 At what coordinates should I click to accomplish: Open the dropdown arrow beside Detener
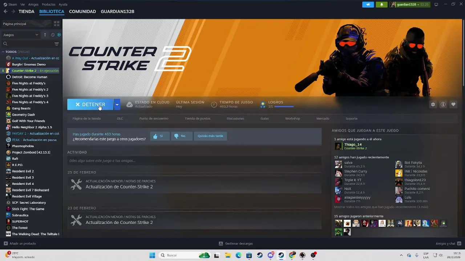coord(117,104)
